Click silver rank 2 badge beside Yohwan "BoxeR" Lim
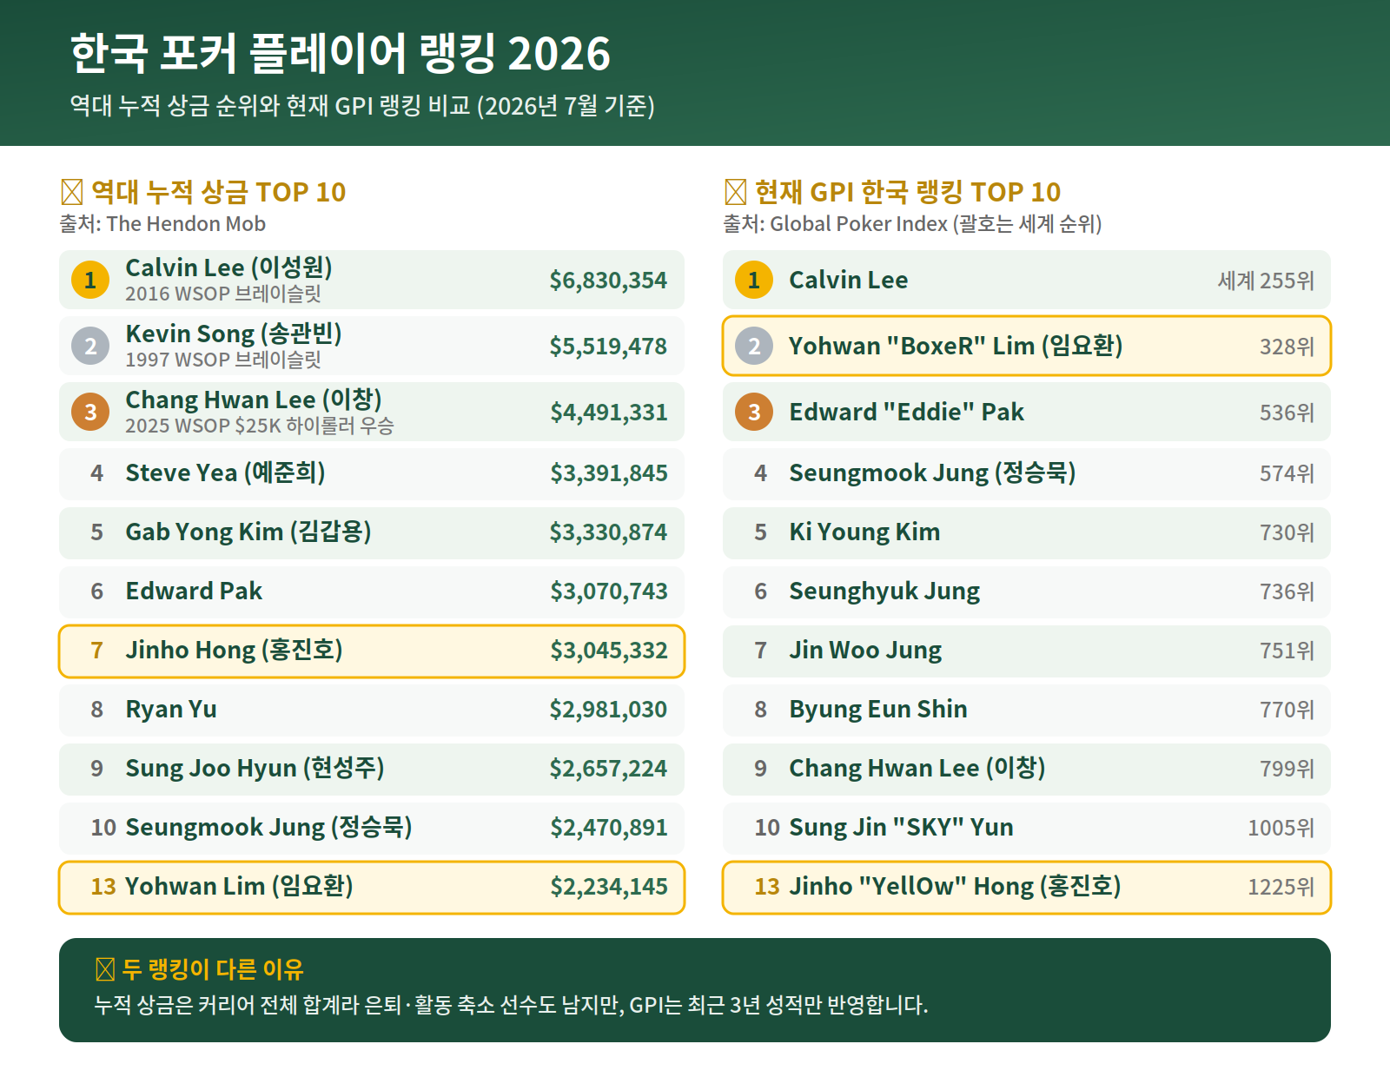 point(754,346)
